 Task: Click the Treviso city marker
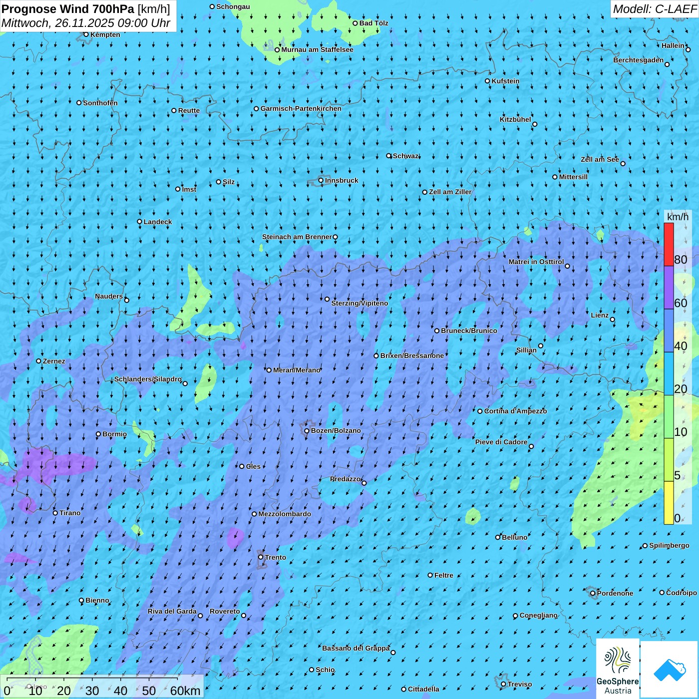click(x=503, y=685)
